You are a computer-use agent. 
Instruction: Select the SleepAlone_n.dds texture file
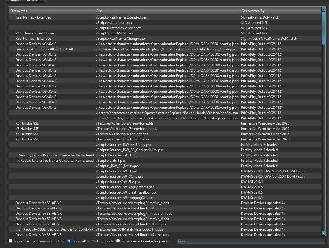[x=127, y=129]
